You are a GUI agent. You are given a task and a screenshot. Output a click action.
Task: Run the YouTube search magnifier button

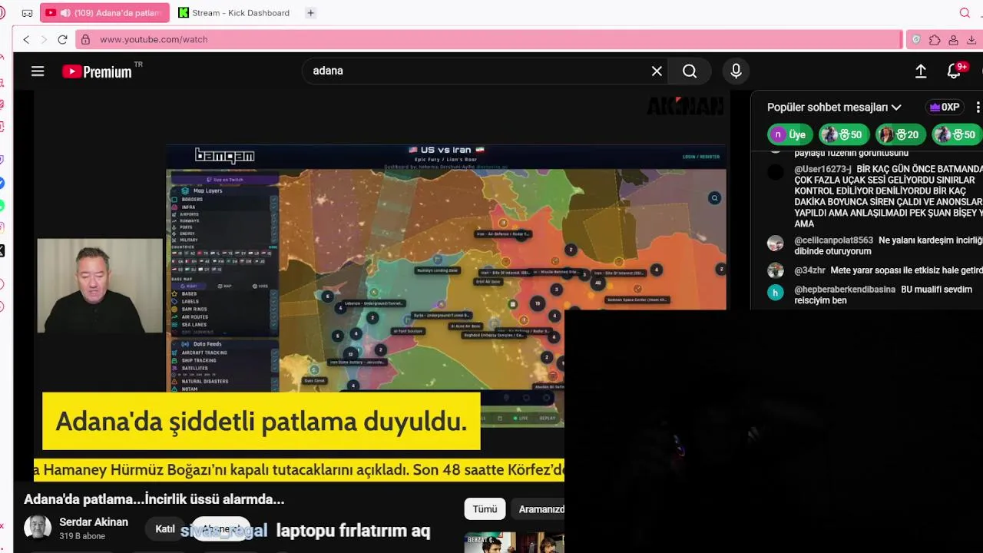(x=690, y=71)
